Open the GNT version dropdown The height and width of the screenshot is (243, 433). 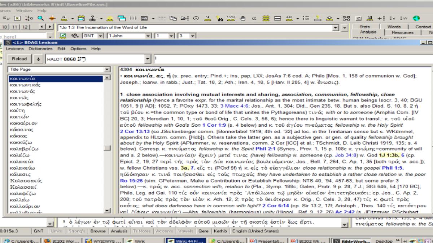pos(100,36)
